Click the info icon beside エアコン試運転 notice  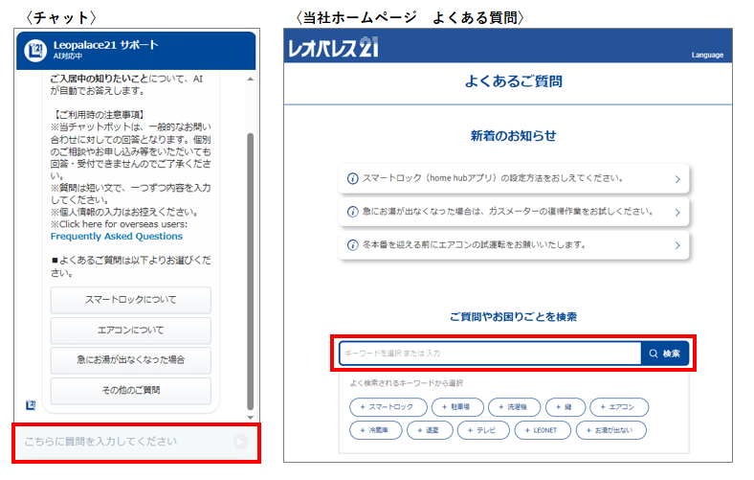(352, 245)
